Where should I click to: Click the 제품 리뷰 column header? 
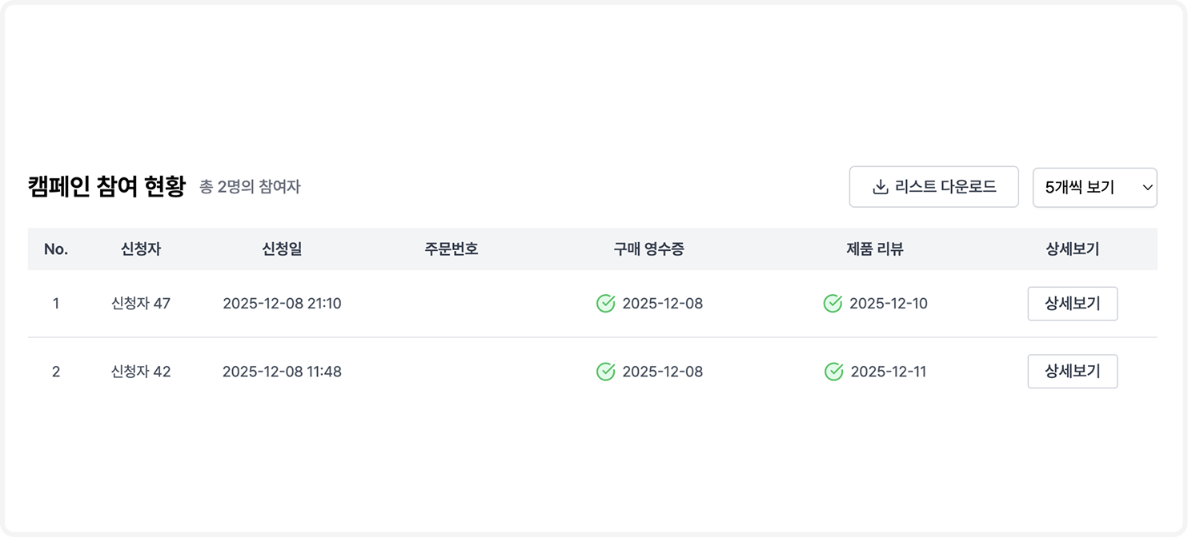[x=875, y=249]
